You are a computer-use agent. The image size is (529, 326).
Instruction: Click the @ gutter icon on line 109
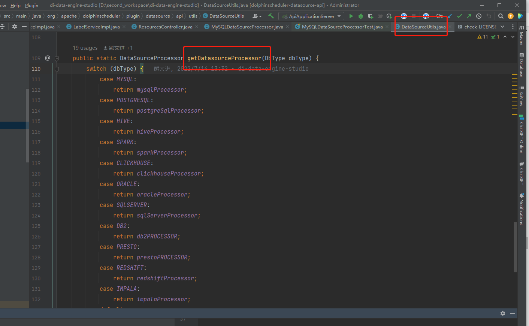[x=48, y=58]
